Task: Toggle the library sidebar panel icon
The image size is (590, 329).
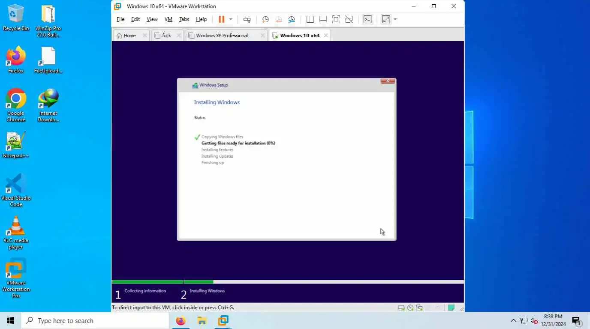Action: (310, 19)
